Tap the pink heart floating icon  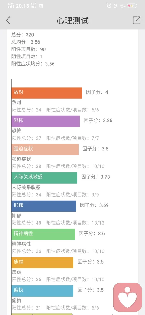127,297
